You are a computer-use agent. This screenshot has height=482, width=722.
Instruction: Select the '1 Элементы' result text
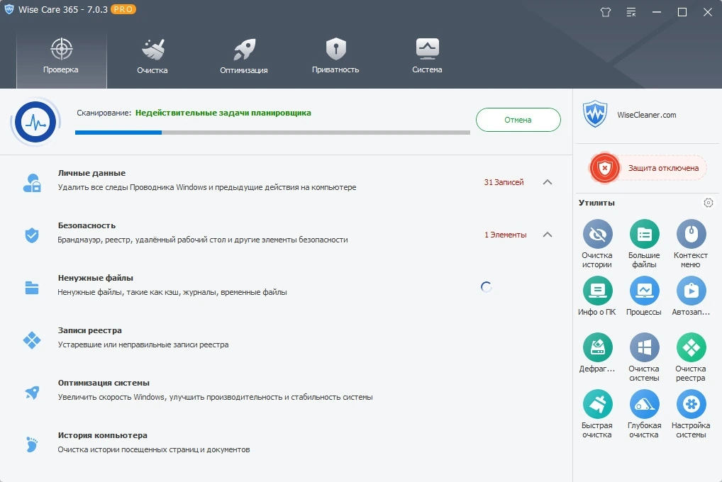point(505,235)
